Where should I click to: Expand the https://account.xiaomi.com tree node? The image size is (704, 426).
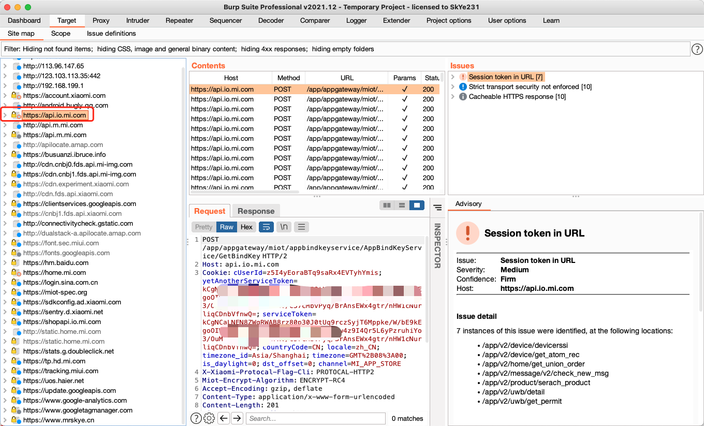(5, 96)
